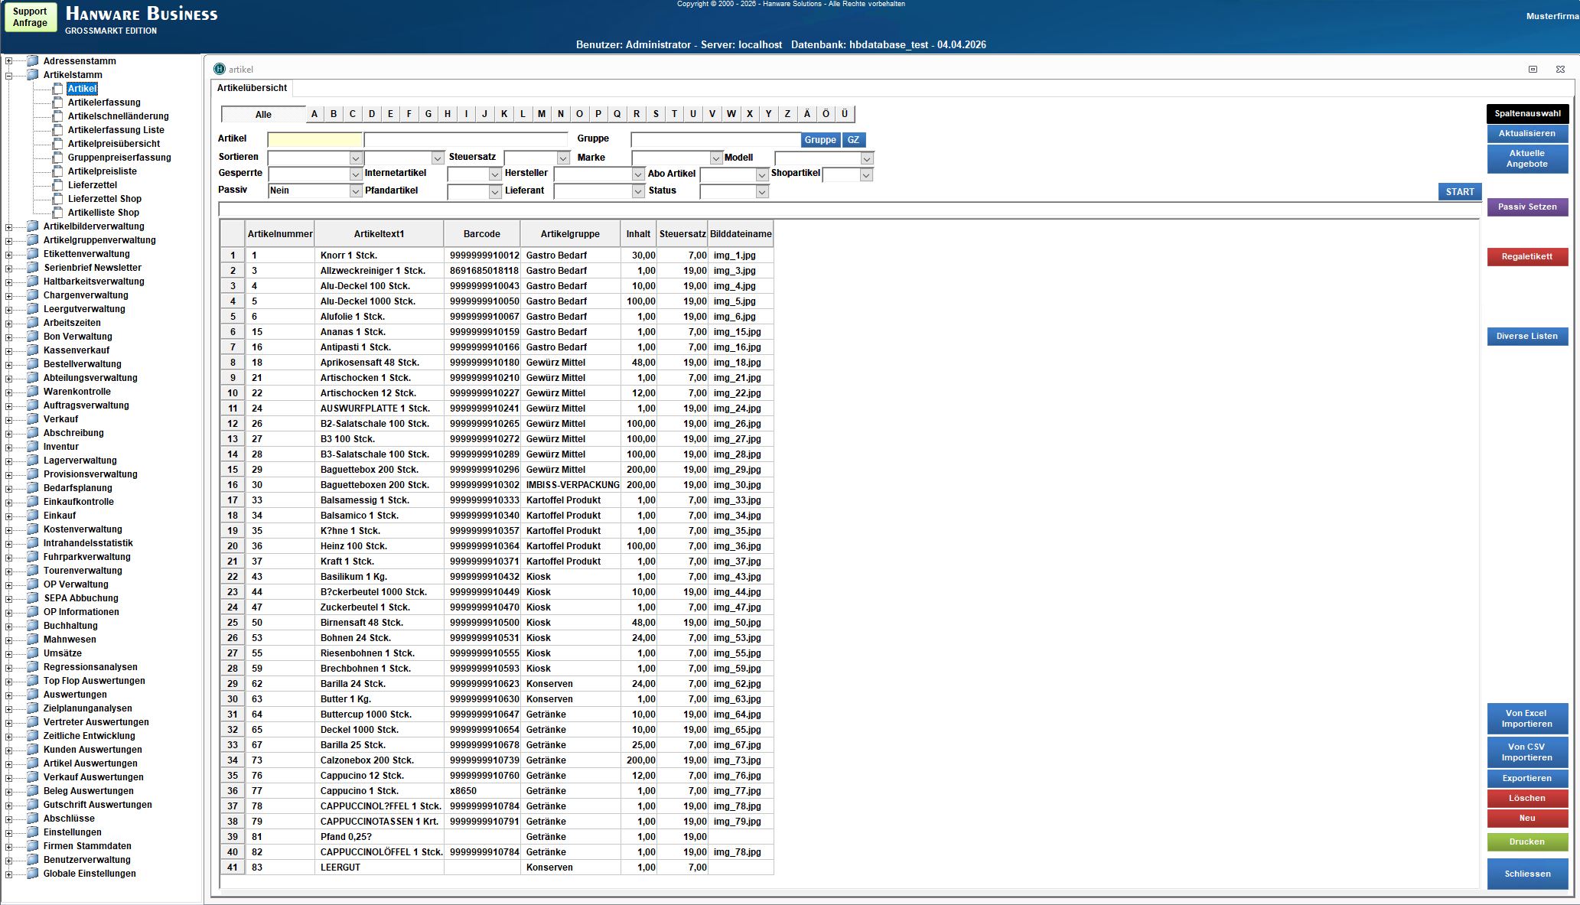Open the Hersteller dropdown

click(638, 174)
